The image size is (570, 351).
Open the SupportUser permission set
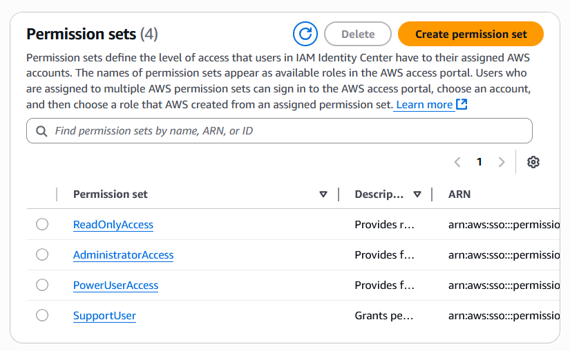pos(104,316)
